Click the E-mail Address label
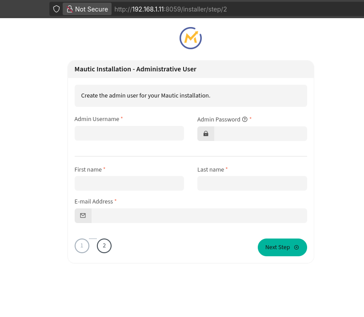Screen dimensions: 364x317 click(94, 201)
